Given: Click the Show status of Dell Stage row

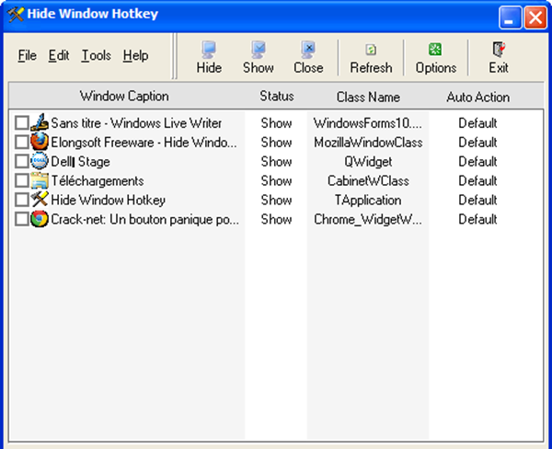Looking at the screenshot, I should pos(276,162).
